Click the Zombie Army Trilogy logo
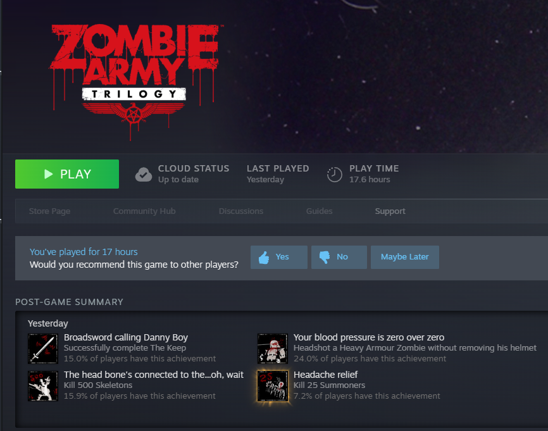The height and width of the screenshot is (431, 548). point(135,80)
